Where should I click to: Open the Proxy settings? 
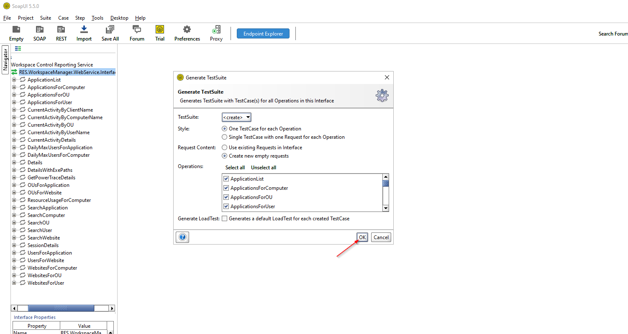tap(216, 33)
